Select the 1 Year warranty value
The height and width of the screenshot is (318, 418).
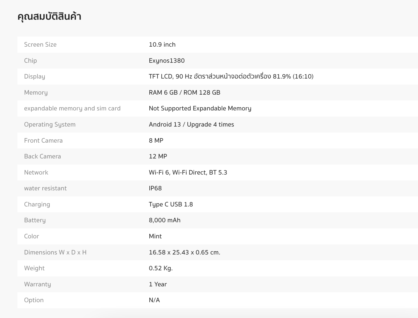click(158, 284)
